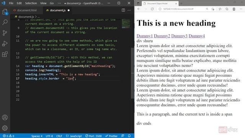This screenshot has width=245, height=138.
Task: Follow the Dummy1 link
Action: click(145, 36)
